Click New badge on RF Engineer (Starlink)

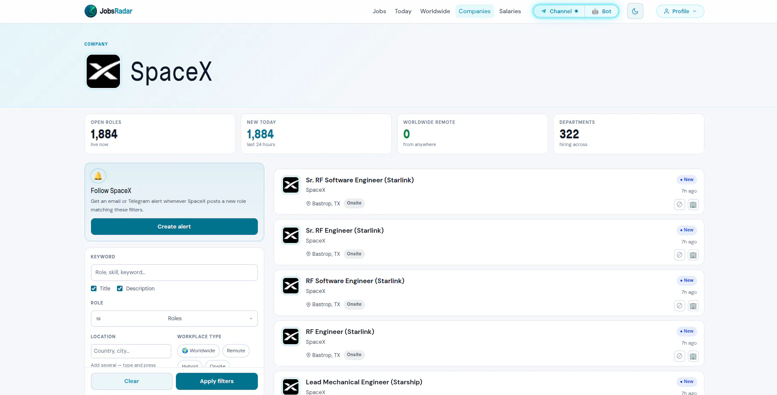pyautogui.click(x=686, y=331)
